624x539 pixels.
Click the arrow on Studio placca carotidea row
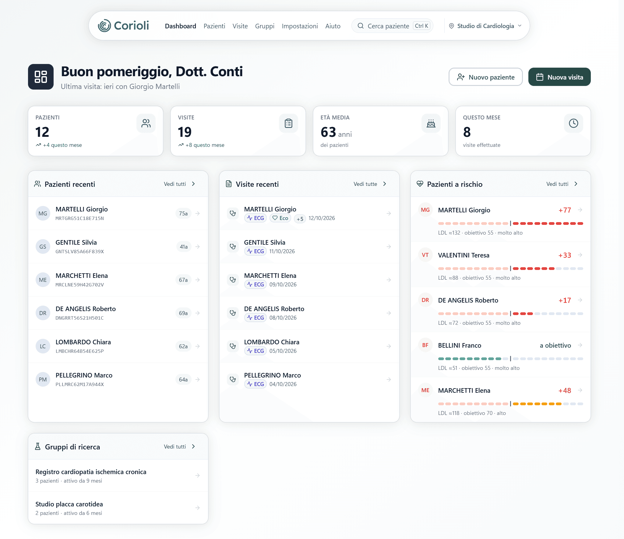pos(198,508)
